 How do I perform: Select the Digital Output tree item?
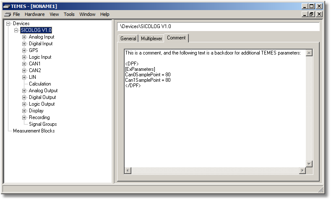click(x=42, y=97)
